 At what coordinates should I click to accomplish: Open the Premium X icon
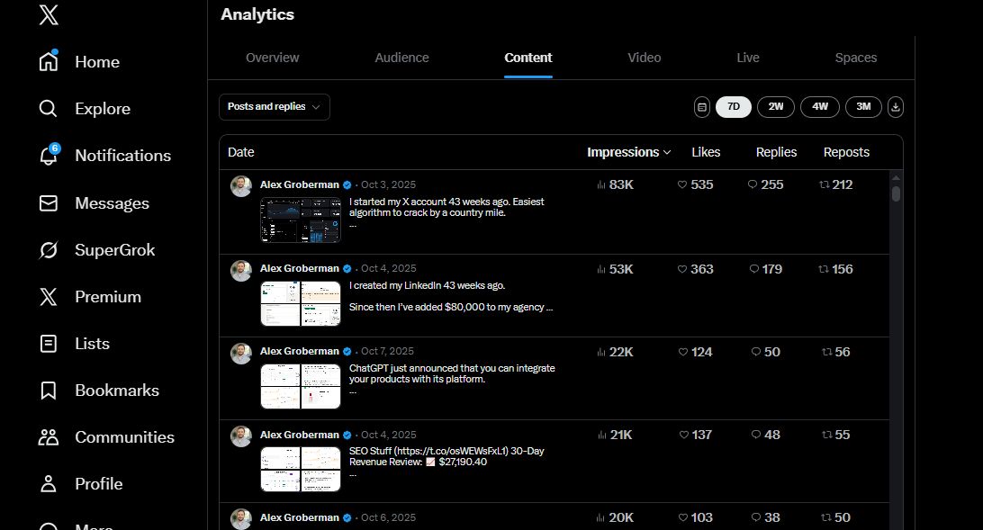(x=49, y=296)
